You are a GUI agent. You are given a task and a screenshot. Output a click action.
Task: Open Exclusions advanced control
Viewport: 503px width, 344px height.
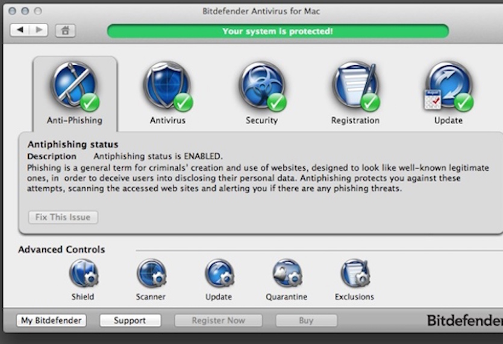(x=355, y=273)
